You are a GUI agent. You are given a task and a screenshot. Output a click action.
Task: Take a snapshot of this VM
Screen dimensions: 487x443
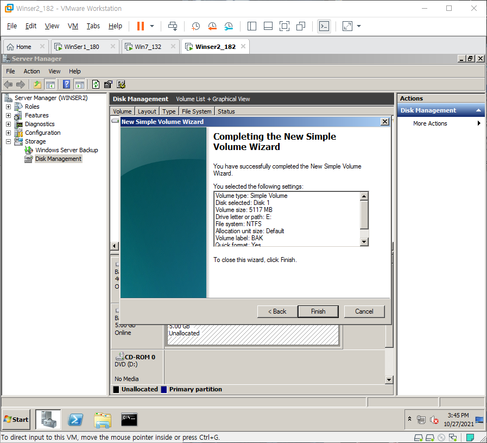click(195, 26)
